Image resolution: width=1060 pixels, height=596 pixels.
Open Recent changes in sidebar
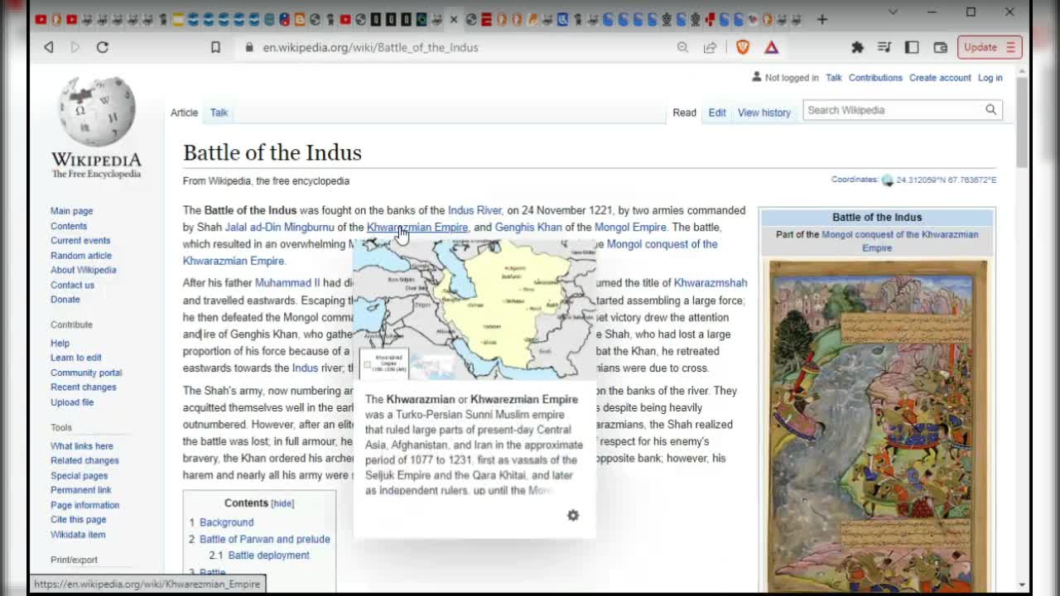84,387
